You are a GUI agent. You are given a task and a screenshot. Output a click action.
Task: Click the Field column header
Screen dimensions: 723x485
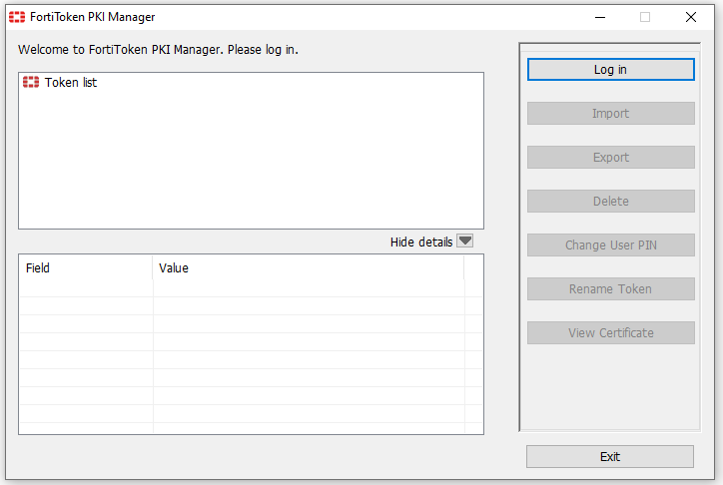(86, 268)
